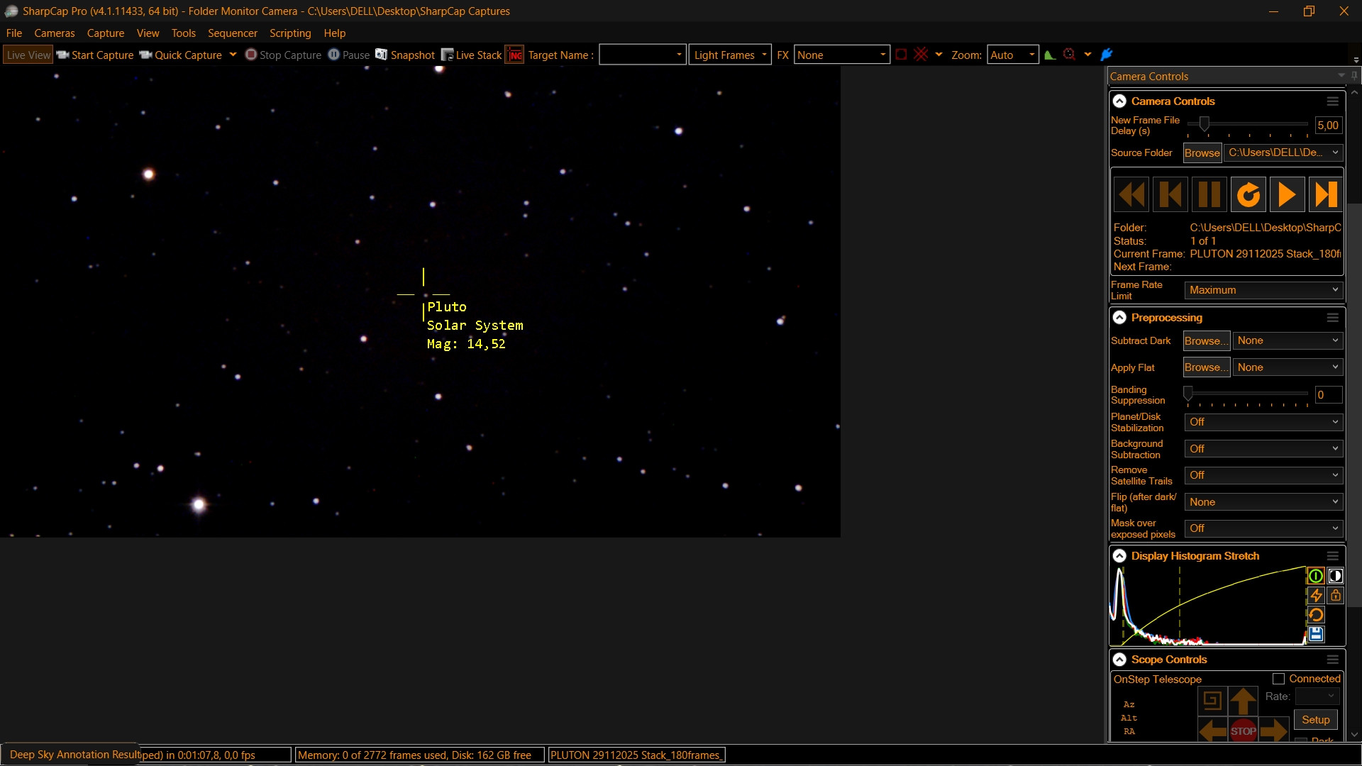Click Quick Capture in the toolbar
1362x766 pixels.
181,55
